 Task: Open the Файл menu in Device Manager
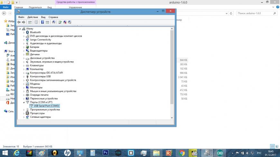click(21, 17)
